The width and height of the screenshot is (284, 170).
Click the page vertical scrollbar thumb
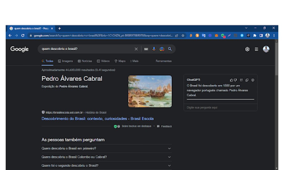pos(276,59)
